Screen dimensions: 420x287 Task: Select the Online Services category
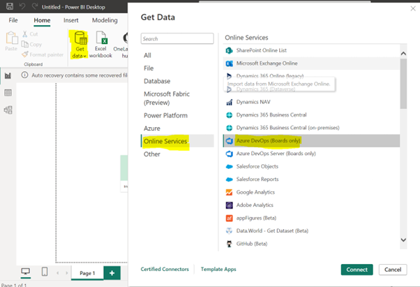pyautogui.click(x=177, y=141)
